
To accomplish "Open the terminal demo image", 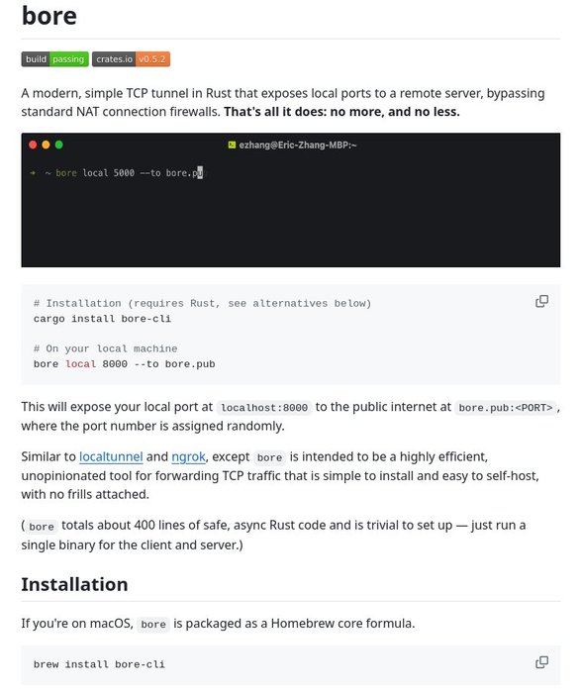I will click(291, 200).
